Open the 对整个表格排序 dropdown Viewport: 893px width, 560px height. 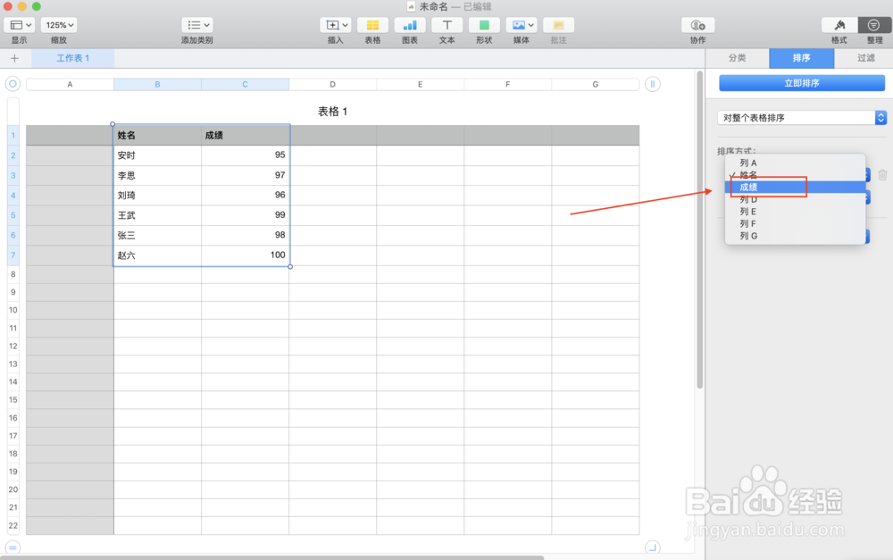(x=802, y=118)
